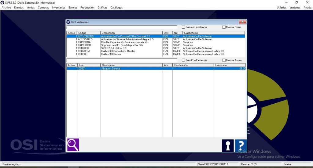Enable the upper Solo con existencia checkbox
Screen dimensions: 313x168
click(183, 27)
